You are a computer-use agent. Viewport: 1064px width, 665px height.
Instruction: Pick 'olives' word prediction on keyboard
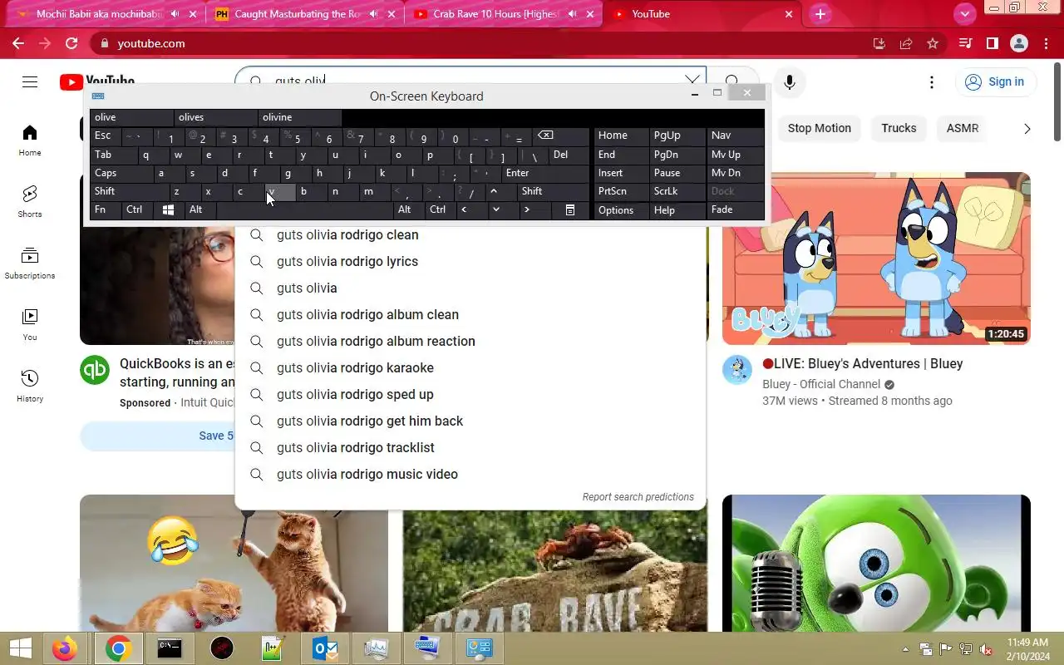click(215, 117)
